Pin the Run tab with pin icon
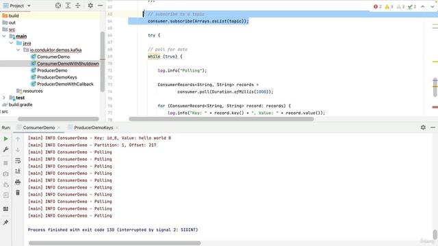This screenshot has height=246, width=438. pos(5,222)
